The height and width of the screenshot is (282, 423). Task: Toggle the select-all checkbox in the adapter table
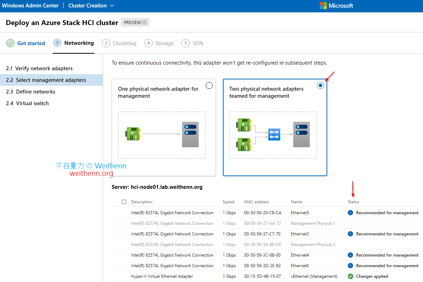pos(124,202)
